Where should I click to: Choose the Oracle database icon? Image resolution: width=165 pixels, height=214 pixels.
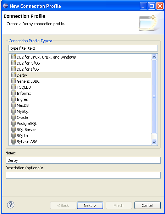[x=13, y=117]
